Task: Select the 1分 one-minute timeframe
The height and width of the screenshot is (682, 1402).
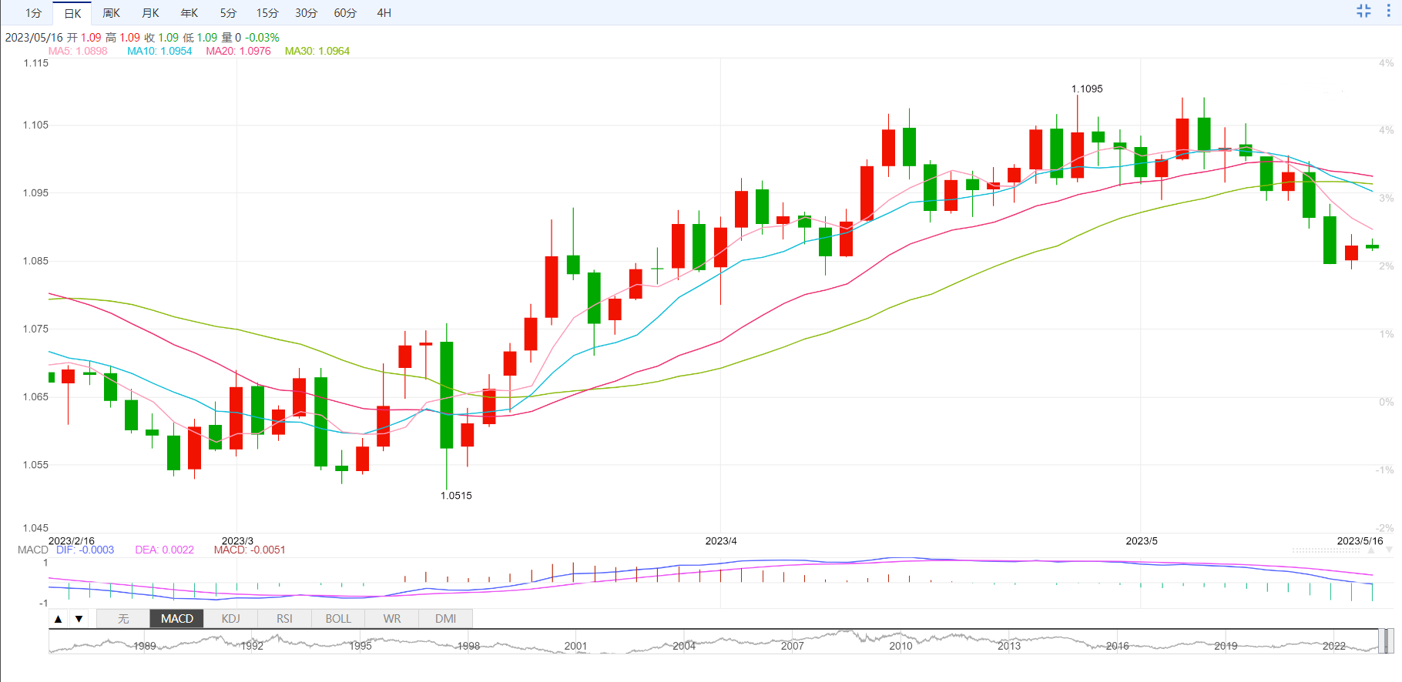Action: tap(33, 13)
